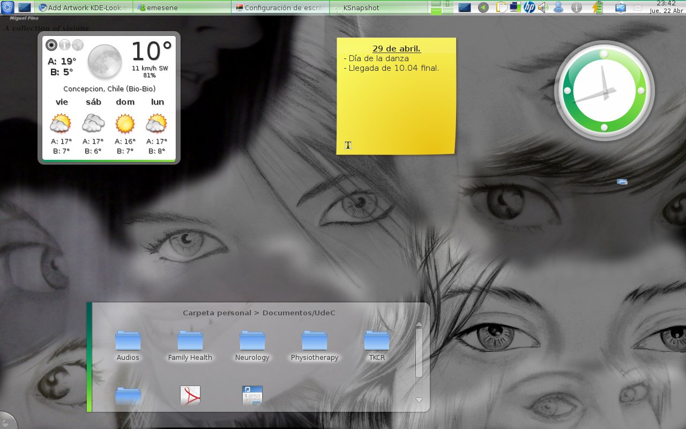This screenshot has height=429, width=686.
Task: Click the 'B: 5°' low temperature text
Action: (62, 72)
